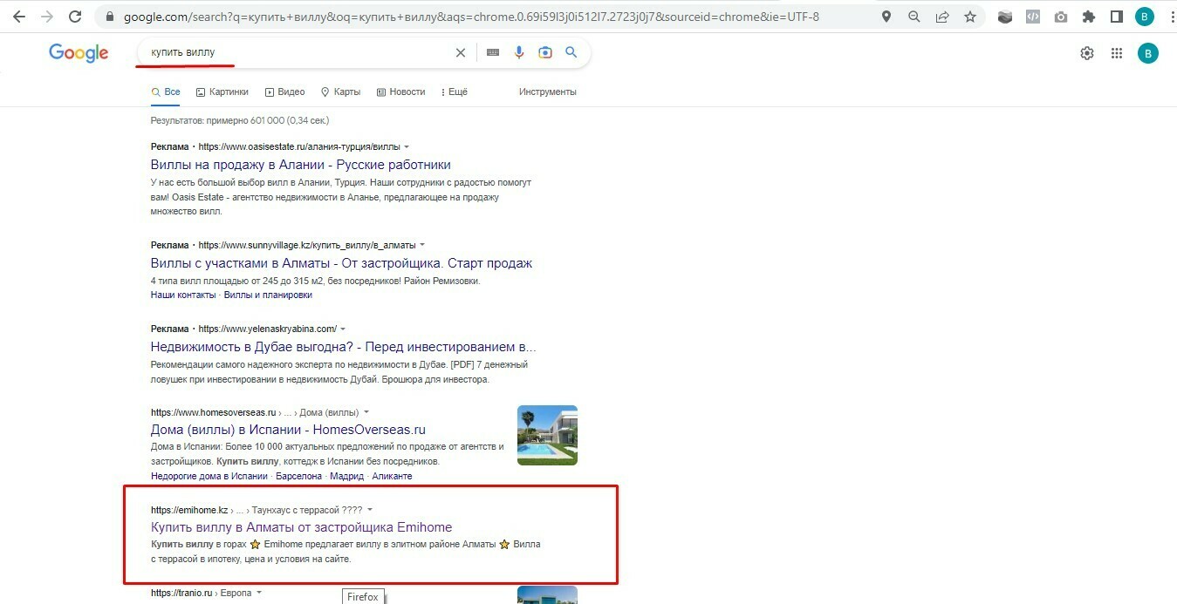Viewport: 1177px width, 604px height.
Task: Open the Ещё more menu
Action: [x=455, y=92]
